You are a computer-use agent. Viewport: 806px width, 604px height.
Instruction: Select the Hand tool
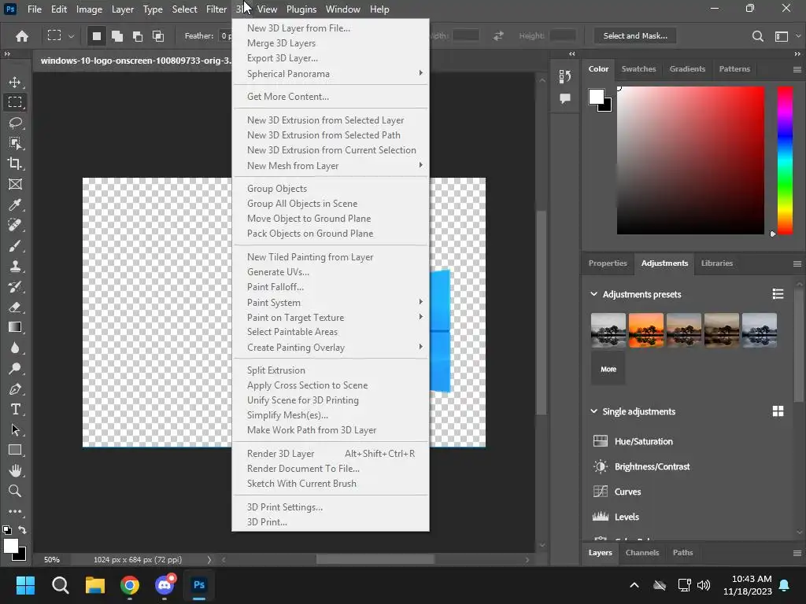(x=15, y=470)
